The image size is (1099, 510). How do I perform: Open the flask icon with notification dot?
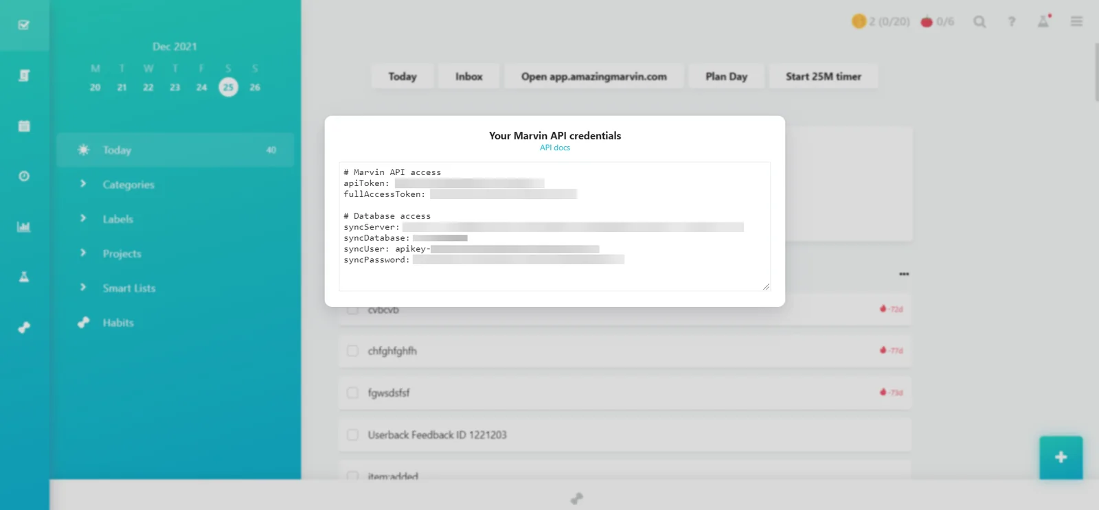[x=1044, y=21]
